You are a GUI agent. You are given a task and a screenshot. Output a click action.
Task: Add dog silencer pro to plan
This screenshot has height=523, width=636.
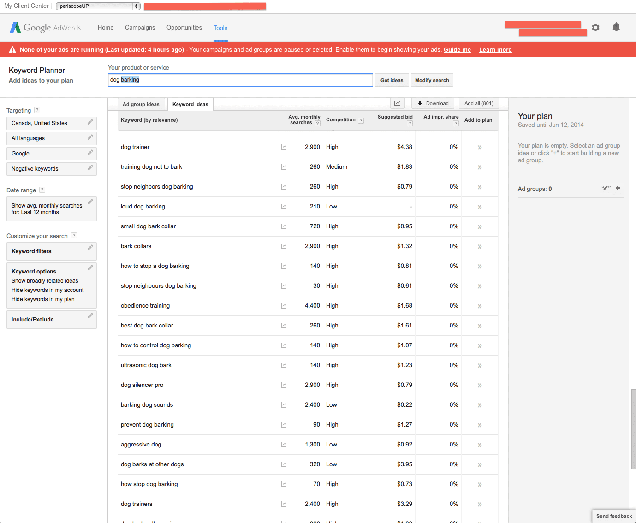(x=480, y=386)
